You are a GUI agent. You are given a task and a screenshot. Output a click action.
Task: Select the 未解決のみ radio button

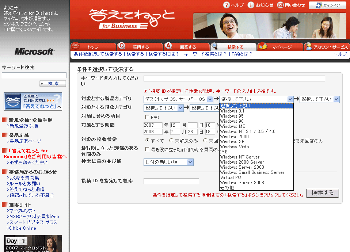[x=171, y=141]
